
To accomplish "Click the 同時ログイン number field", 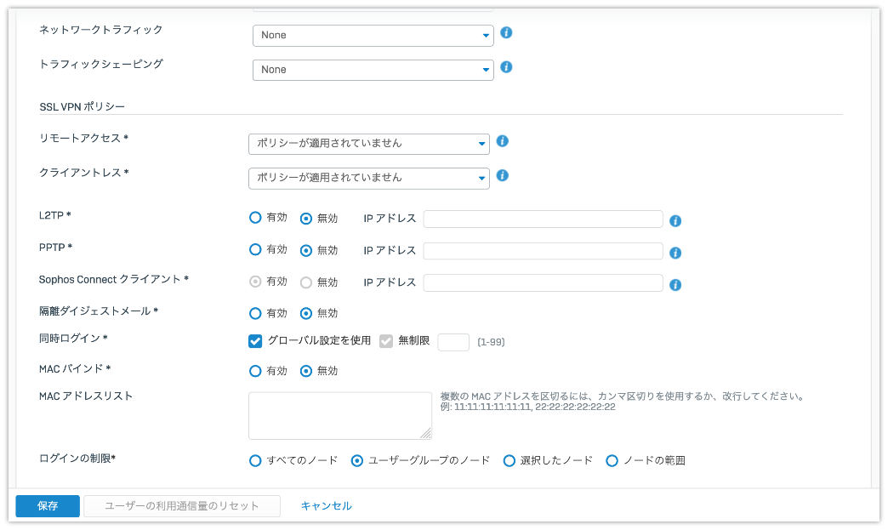I will tap(453, 342).
